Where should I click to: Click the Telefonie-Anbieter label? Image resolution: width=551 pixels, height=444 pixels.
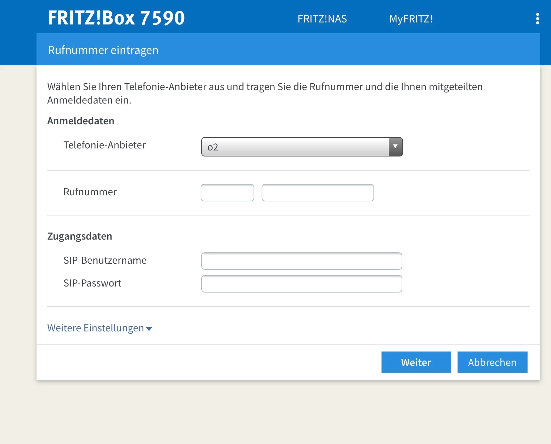105,145
